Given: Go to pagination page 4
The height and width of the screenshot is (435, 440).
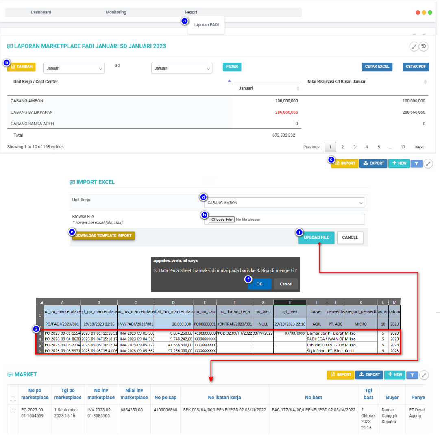Looking at the screenshot, I should pyautogui.click(x=366, y=147).
